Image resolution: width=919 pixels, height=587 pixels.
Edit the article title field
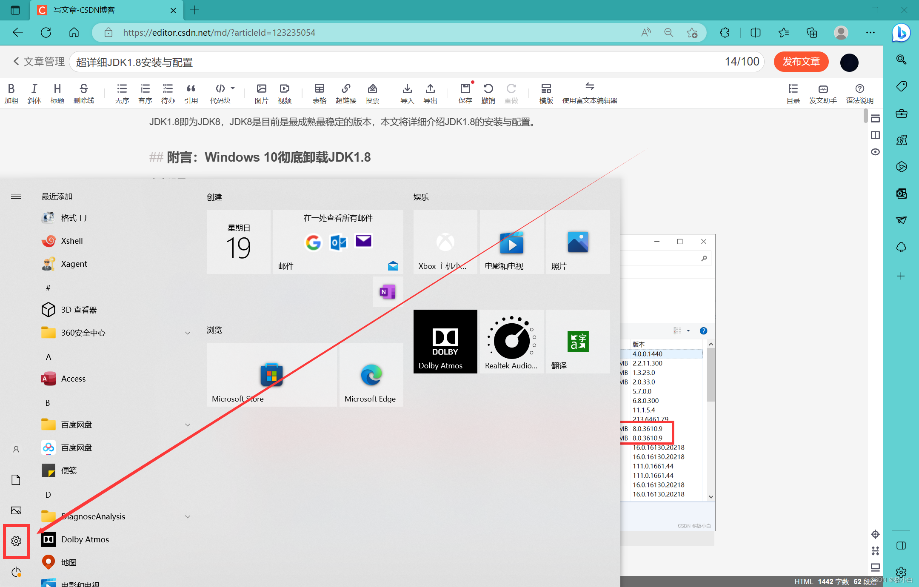click(x=417, y=62)
